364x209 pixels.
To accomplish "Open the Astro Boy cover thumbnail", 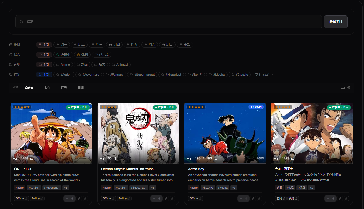I will pyautogui.click(x=225, y=133).
